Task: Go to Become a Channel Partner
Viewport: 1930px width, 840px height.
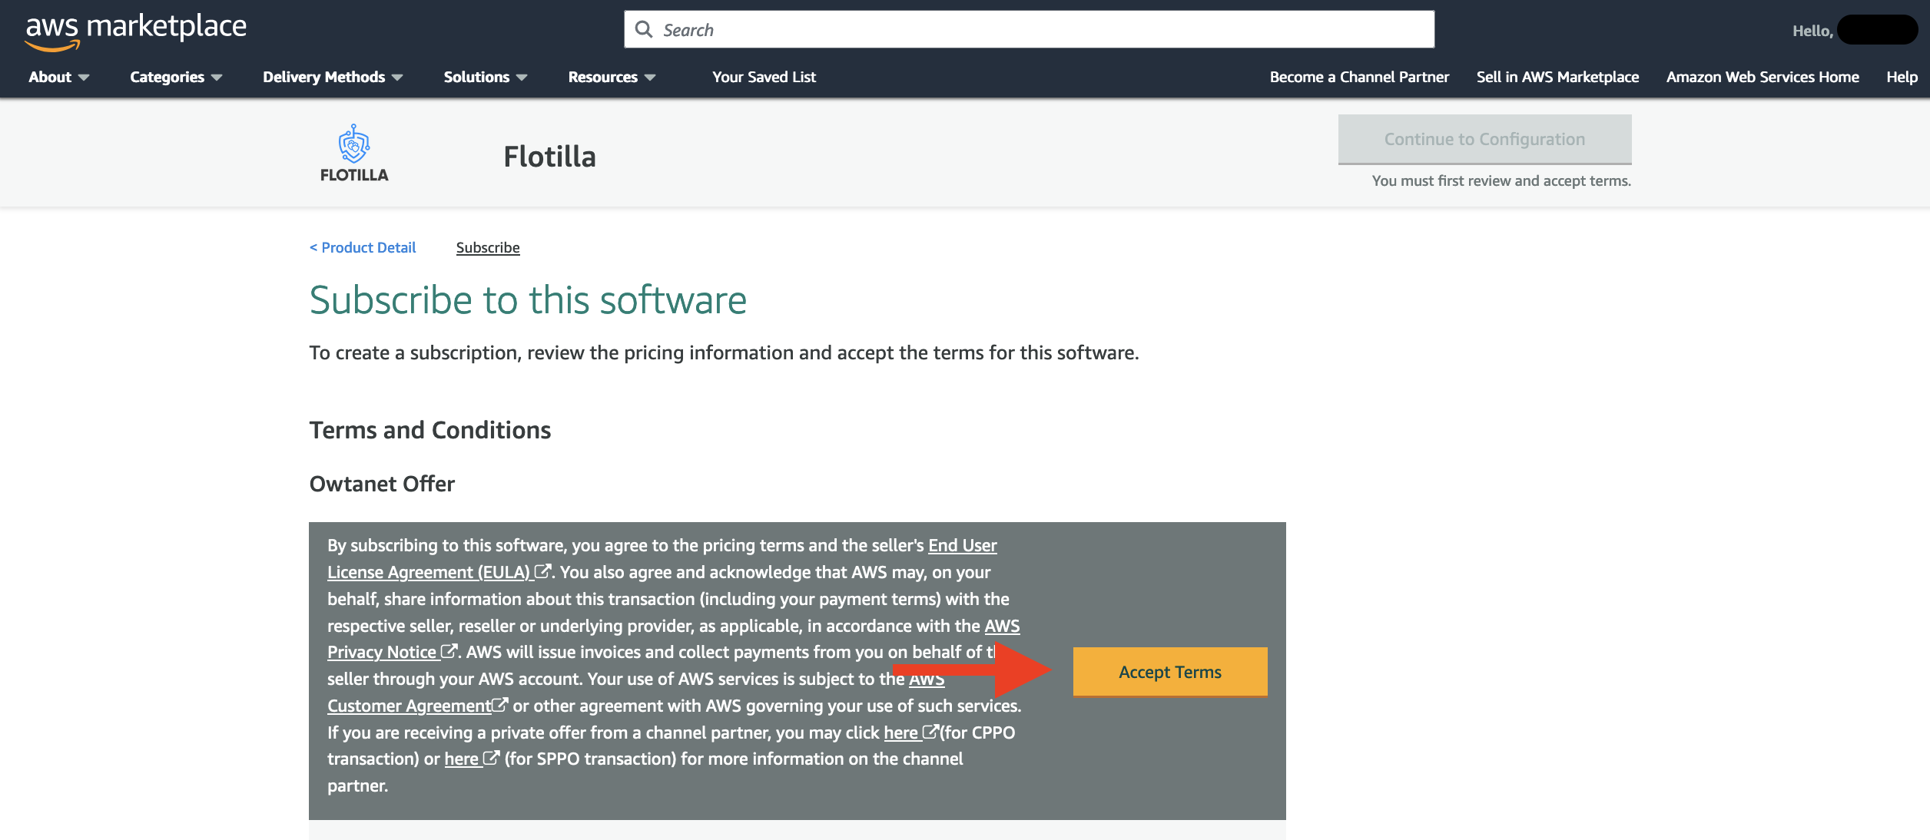Action: click(x=1359, y=77)
